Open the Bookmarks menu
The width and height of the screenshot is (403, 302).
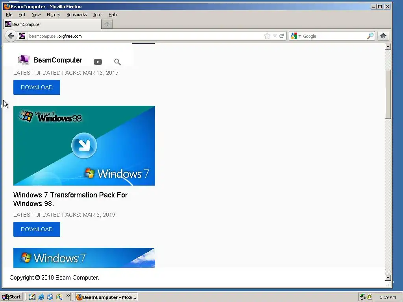point(77,15)
